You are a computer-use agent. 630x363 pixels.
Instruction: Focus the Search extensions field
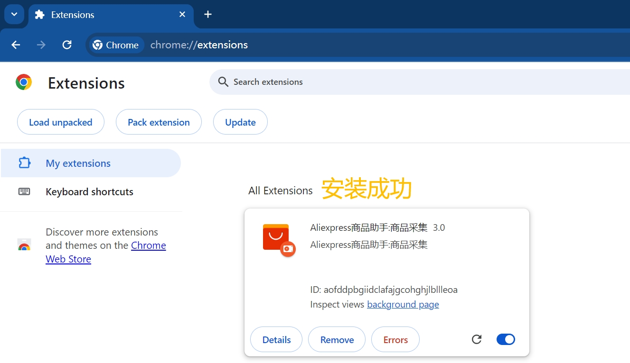420,82
